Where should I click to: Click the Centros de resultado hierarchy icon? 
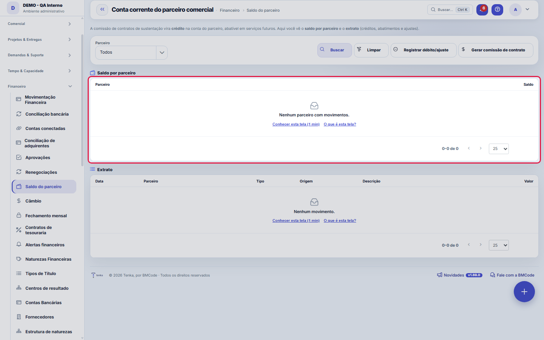(x=19, y=288)
